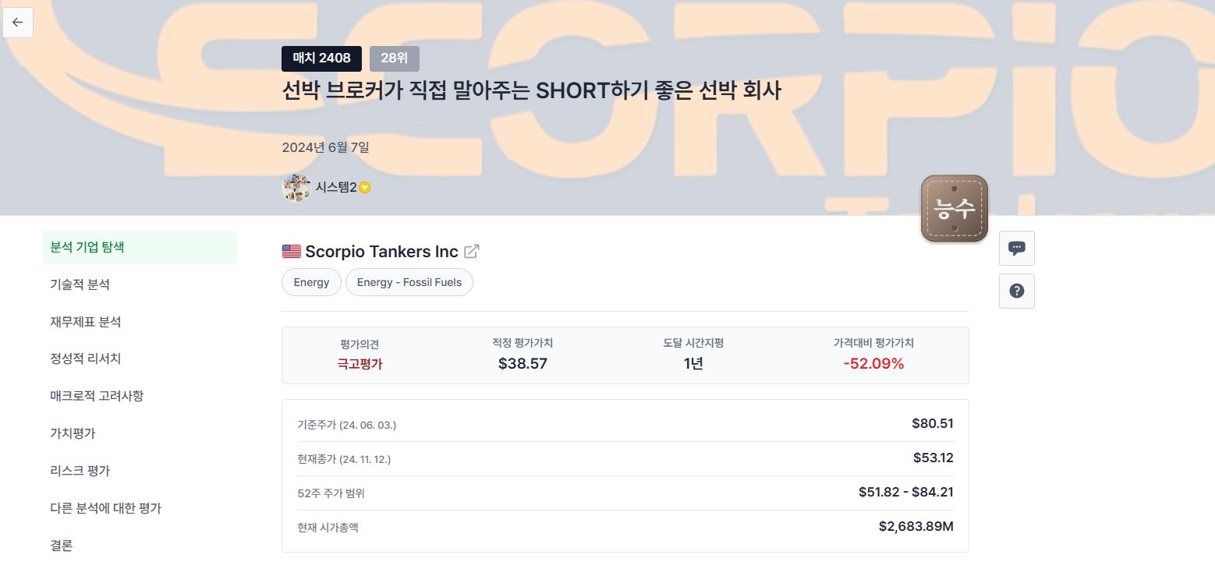
Task: Navigate to 매크로적 고려사항
Action: [97, 396]
